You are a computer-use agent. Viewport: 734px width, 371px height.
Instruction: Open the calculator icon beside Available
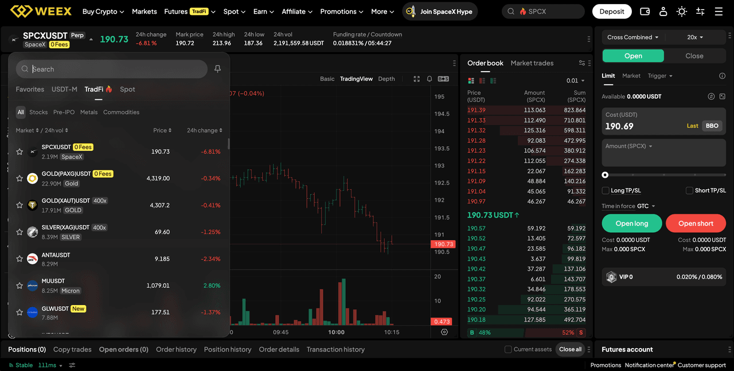[722, 96]
